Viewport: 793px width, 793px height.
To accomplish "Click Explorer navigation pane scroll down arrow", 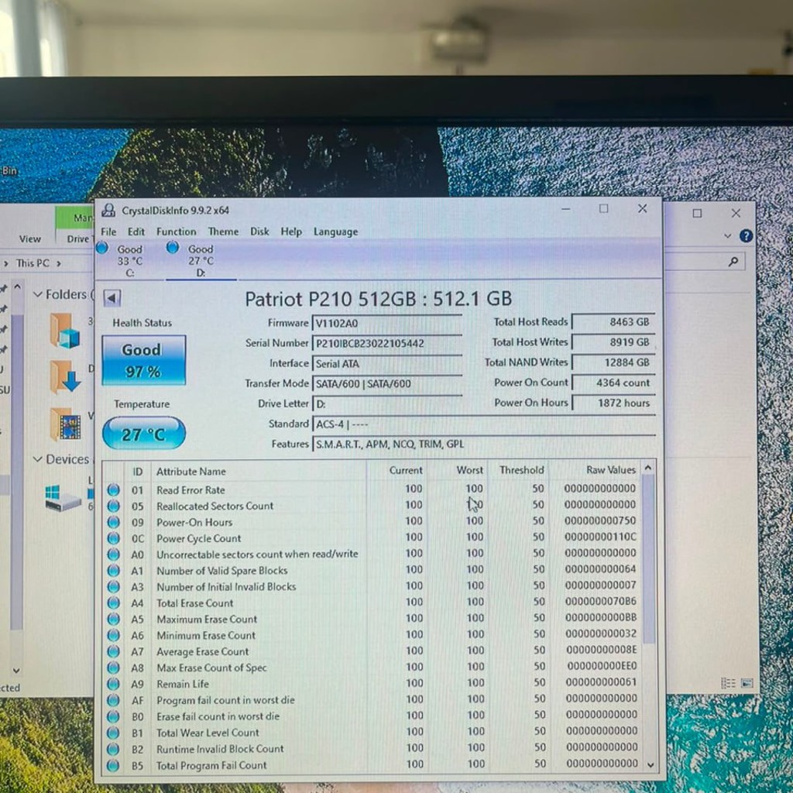I will [x=16, y=671].
